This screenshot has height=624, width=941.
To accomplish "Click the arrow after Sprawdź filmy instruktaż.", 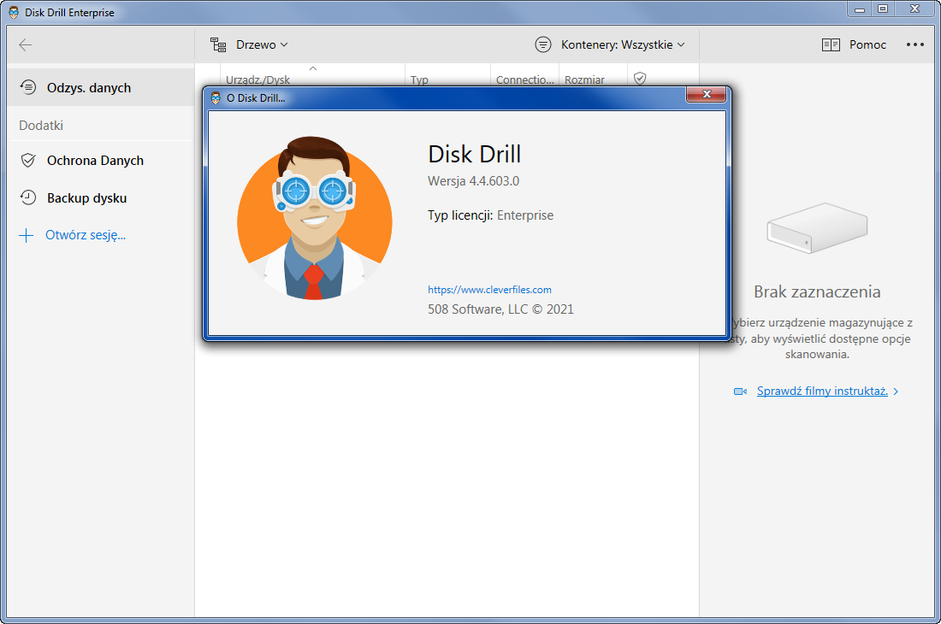I will click(x=896, y=391).
